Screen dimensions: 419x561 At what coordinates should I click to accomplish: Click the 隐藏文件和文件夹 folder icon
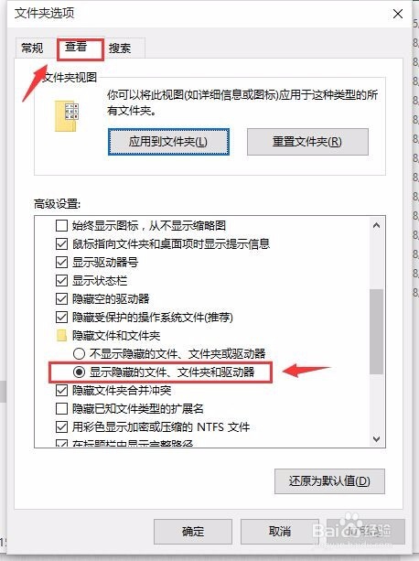click(61, 336)
